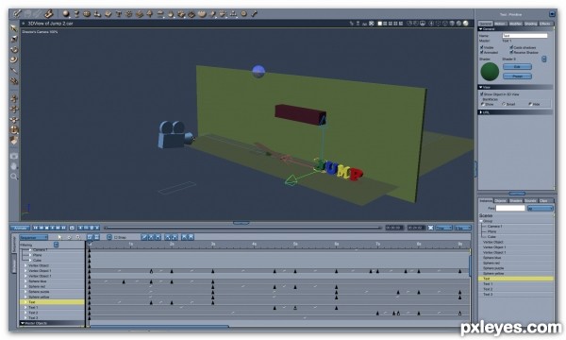Click the camera icon in left toolbar
Viewport: 566px width, 340px height.
point(14,156)
